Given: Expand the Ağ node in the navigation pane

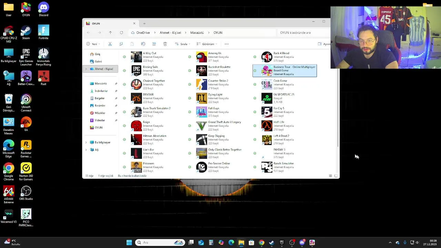Looking at the screenshot, I should coord(86,149).
